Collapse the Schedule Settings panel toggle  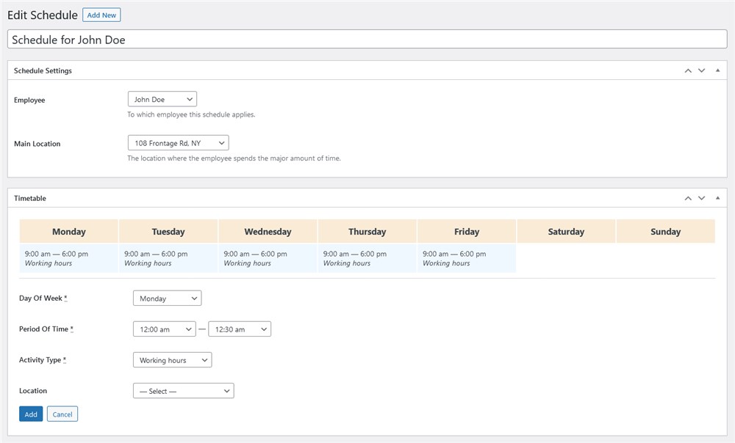[717, 70]
